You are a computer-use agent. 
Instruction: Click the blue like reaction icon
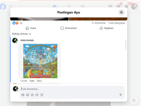coord(14,23)
